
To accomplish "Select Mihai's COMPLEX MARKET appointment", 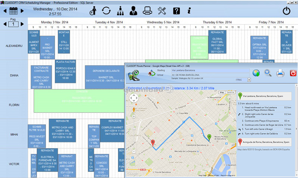I will click(x=112, y=131).
